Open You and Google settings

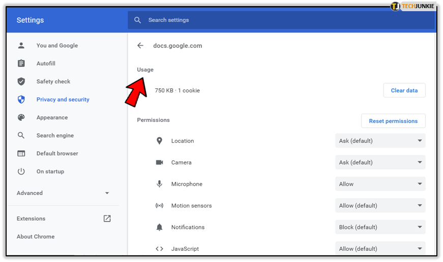[x=57, y=45]
